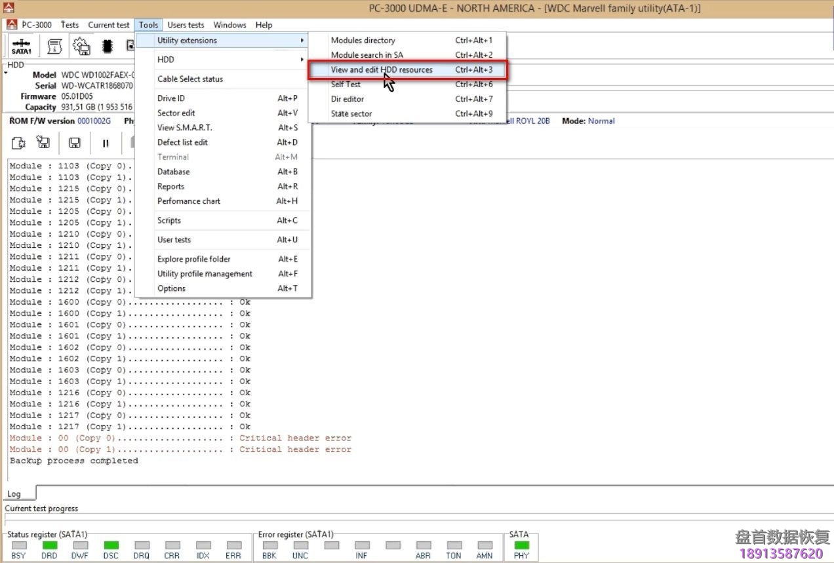Click the document with gear icon
The image size is (834, 563).
click(18, 143)
